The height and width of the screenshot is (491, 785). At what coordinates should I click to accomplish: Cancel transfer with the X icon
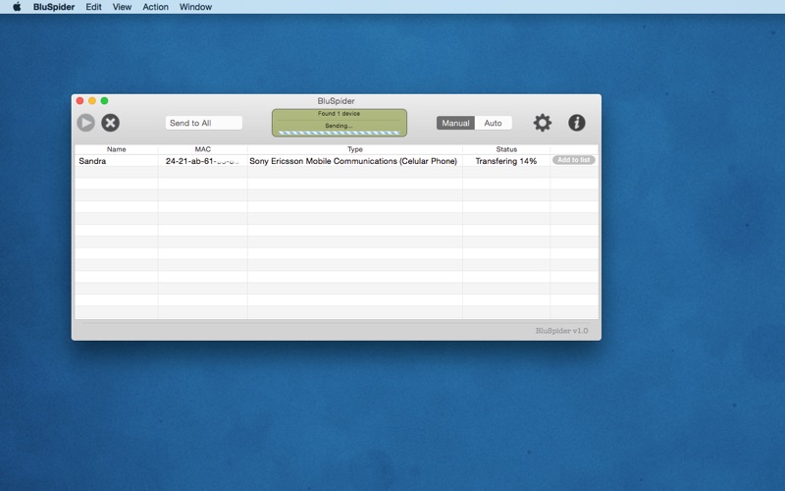[111, 123]
